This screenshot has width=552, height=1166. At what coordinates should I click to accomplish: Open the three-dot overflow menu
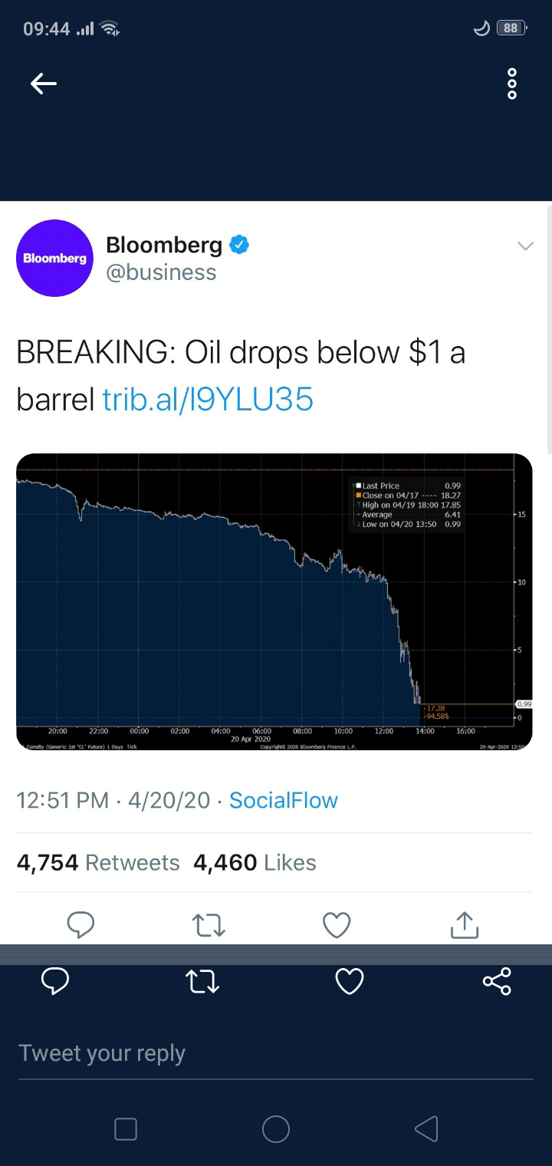[x=512, y=84]
